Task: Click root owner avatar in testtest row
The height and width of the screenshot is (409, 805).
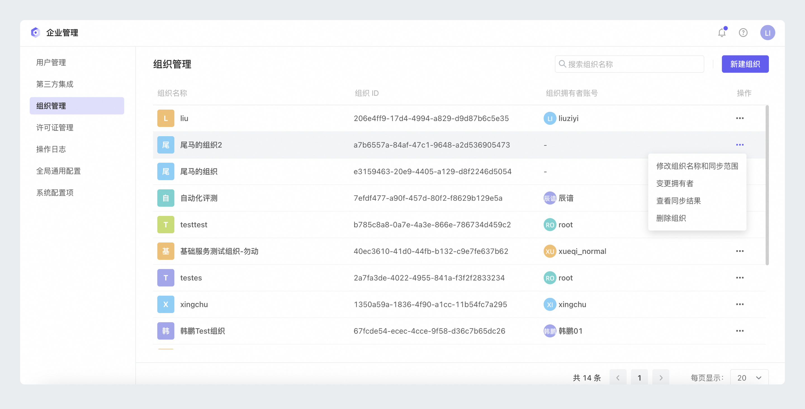Action: [550, 225]
